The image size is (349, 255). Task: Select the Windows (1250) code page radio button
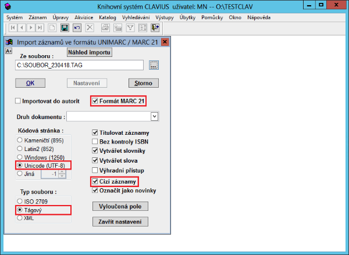tap(21, 157)
